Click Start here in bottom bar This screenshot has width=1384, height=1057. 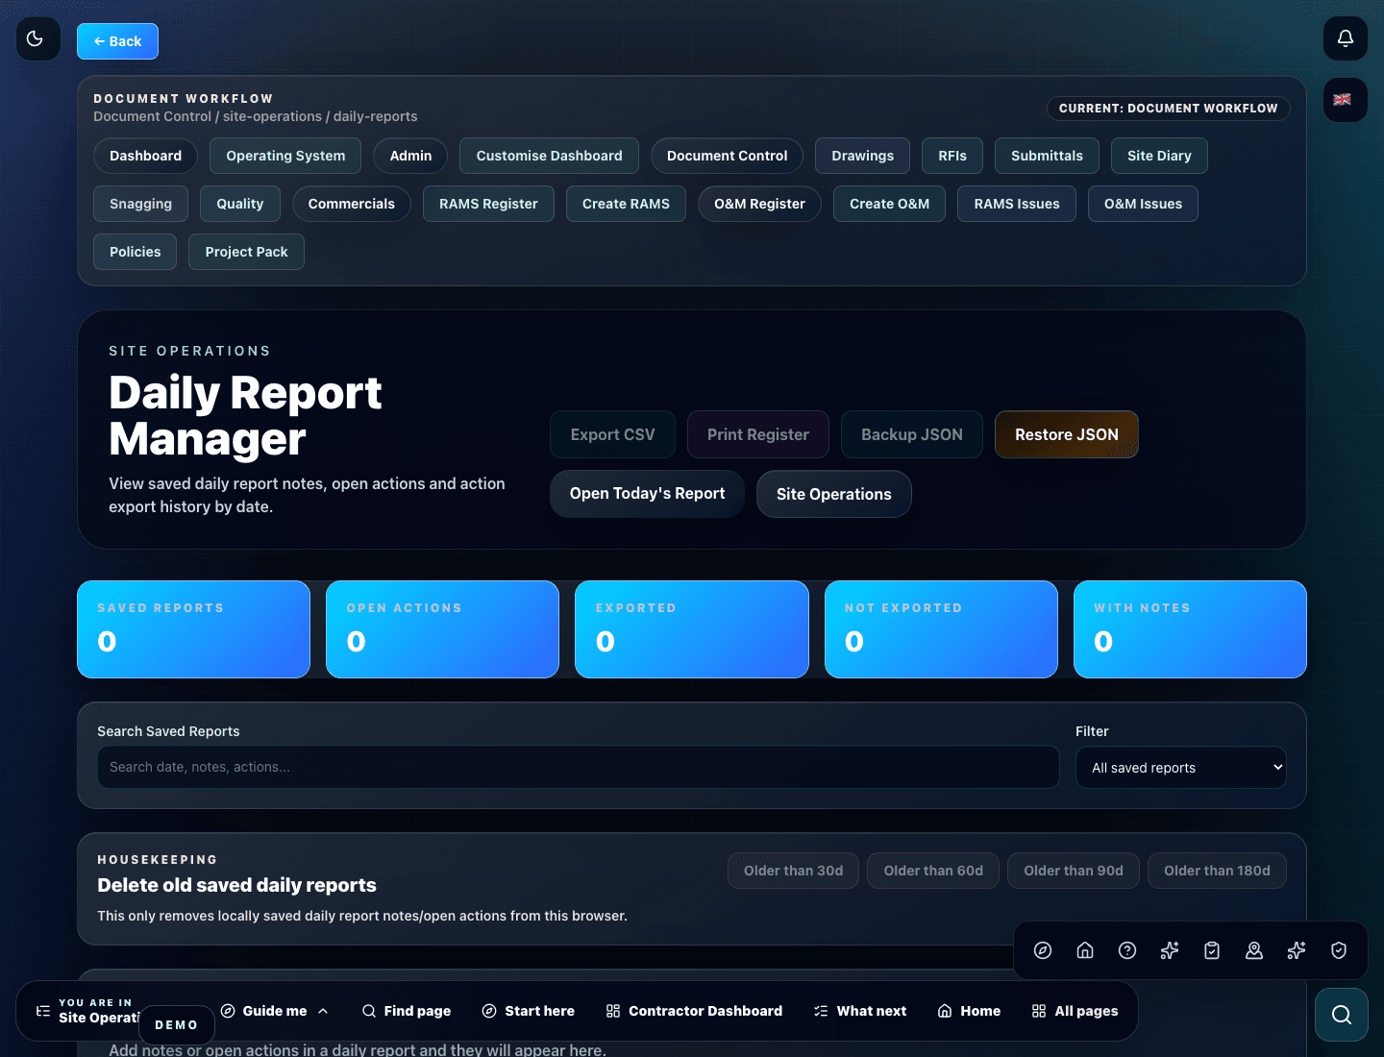click(529, 1011)
